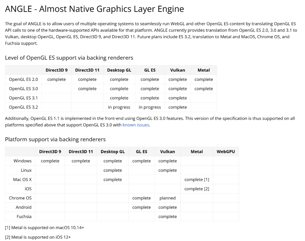Select the Android row label
305x241 pixels.
[x=23, y=207]
